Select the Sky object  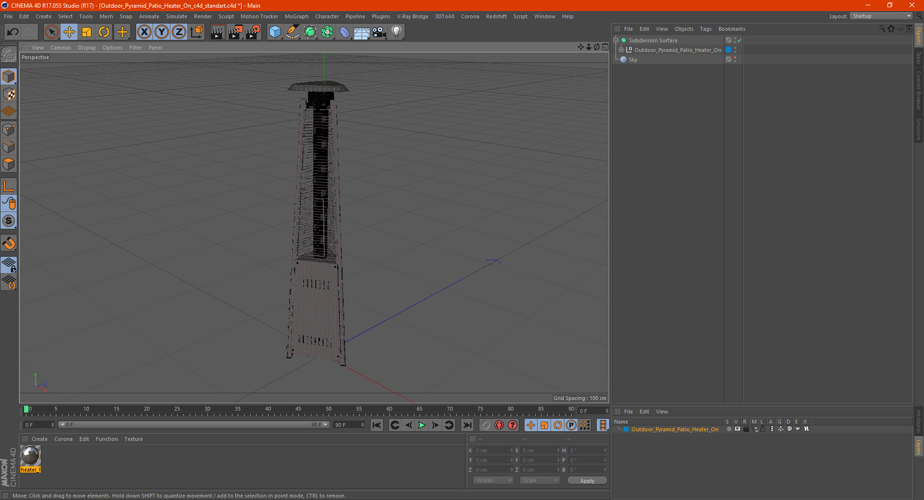click(x=633, y=60)
